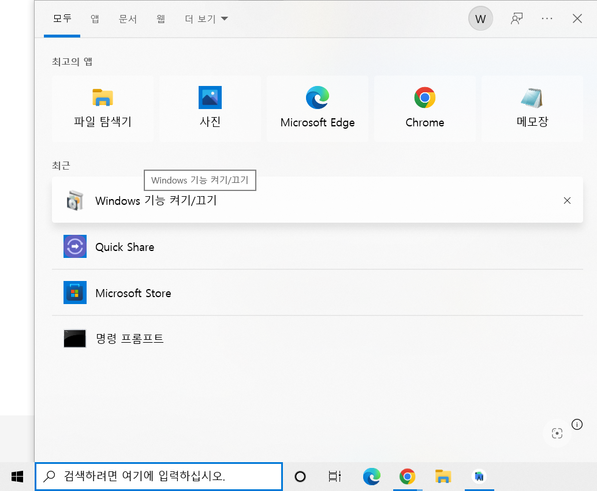
Task: Switch to the 앱 tab
Action: (95, 18)
